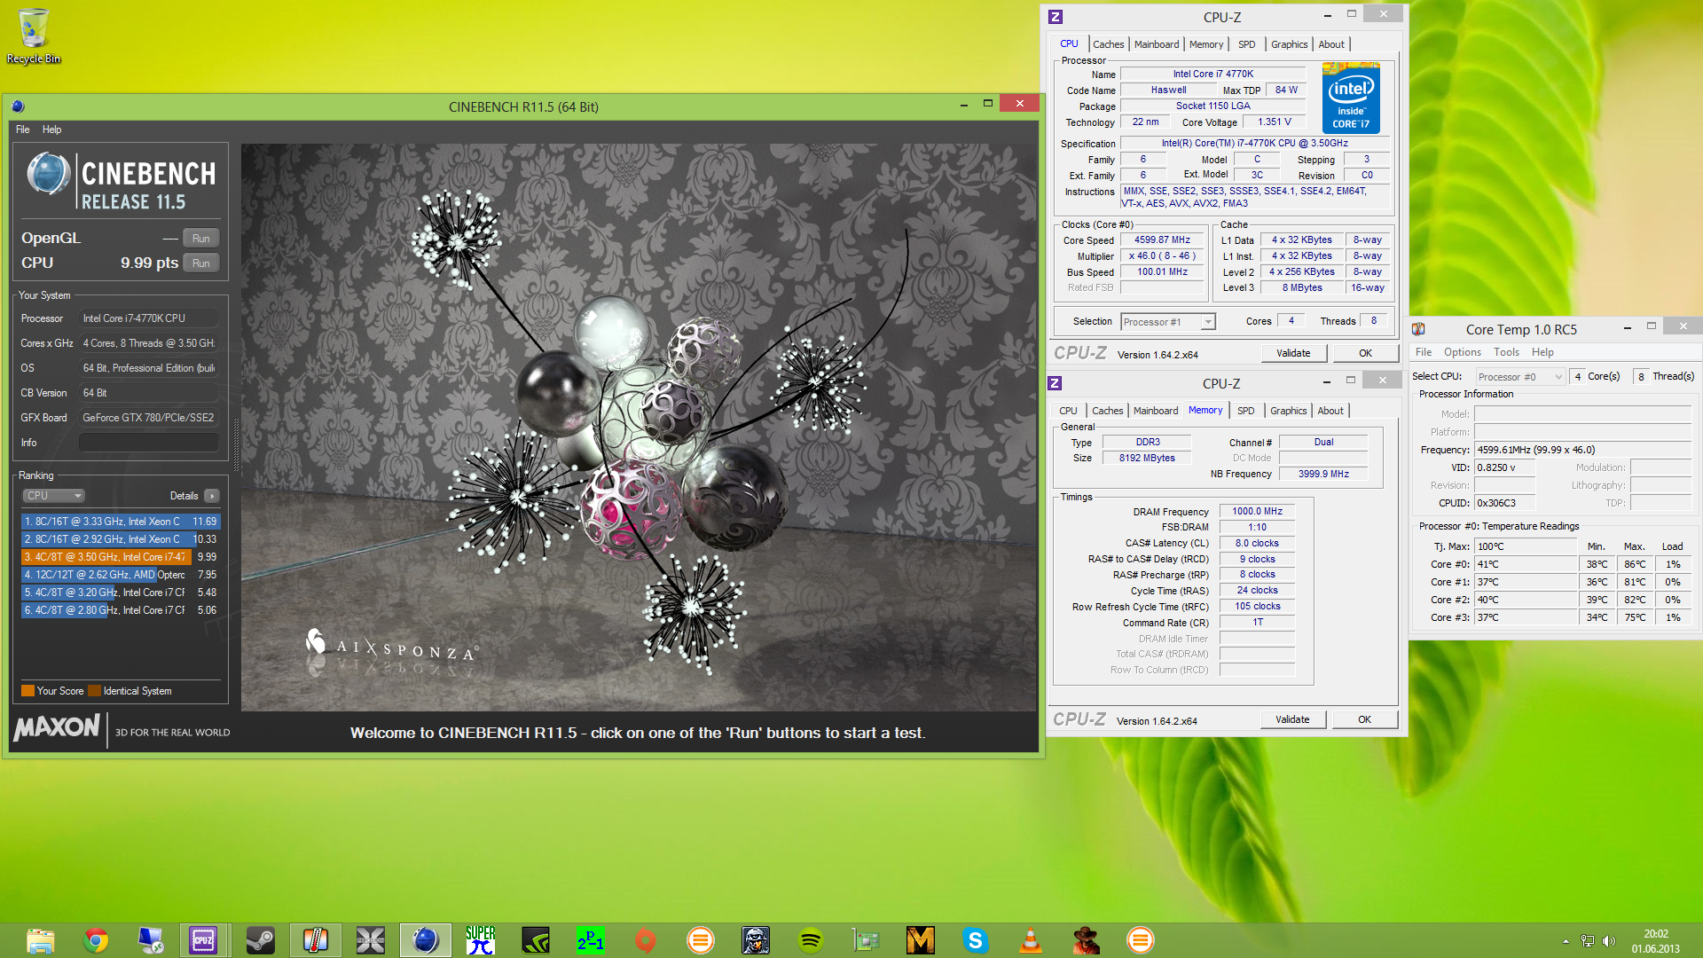This screenshot has height=958, width=1703.
Task: Open Core Temp File menu
Action: click(x=1424, y=352)
